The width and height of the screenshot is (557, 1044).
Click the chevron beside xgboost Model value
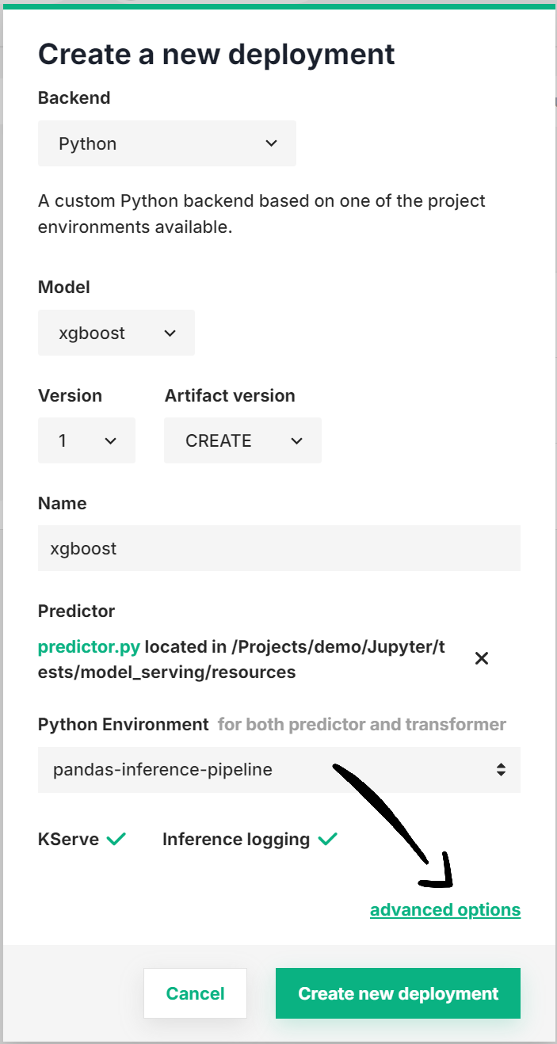tap(170, 333)
